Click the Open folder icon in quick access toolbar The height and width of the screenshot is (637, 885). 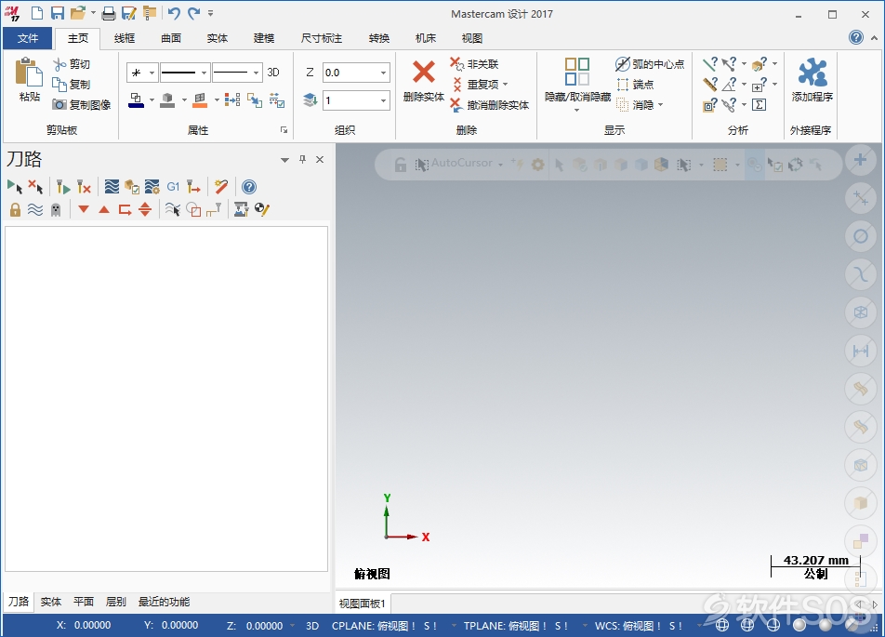point(78,13)
